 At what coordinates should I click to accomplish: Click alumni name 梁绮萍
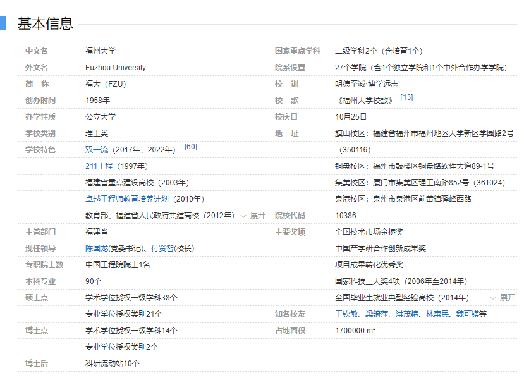(x=377, y=314)
